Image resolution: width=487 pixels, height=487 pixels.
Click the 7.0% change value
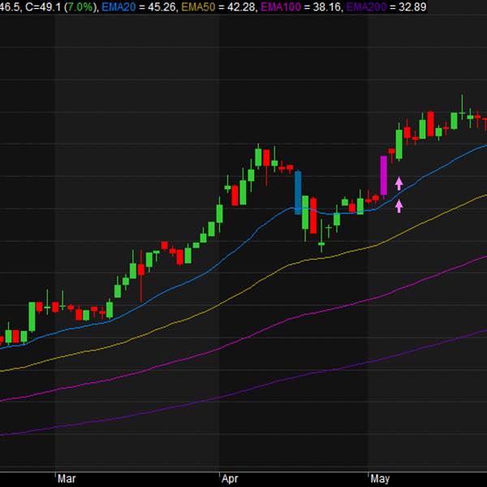coord(80,6)
